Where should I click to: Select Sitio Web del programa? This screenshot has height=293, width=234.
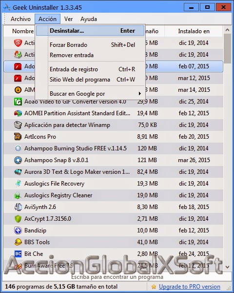pyautogui.click(x=90, y=80)
